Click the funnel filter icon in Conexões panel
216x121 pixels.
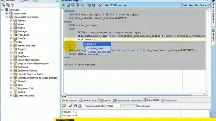click(x=12, y=5)
